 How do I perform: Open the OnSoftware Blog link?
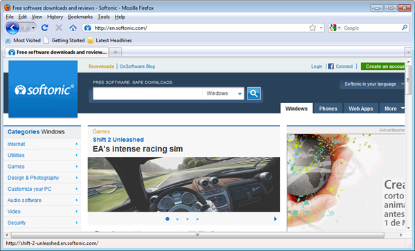(x=137, y=66)
